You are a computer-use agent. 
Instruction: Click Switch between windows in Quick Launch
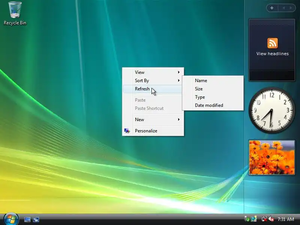(36, 219)
